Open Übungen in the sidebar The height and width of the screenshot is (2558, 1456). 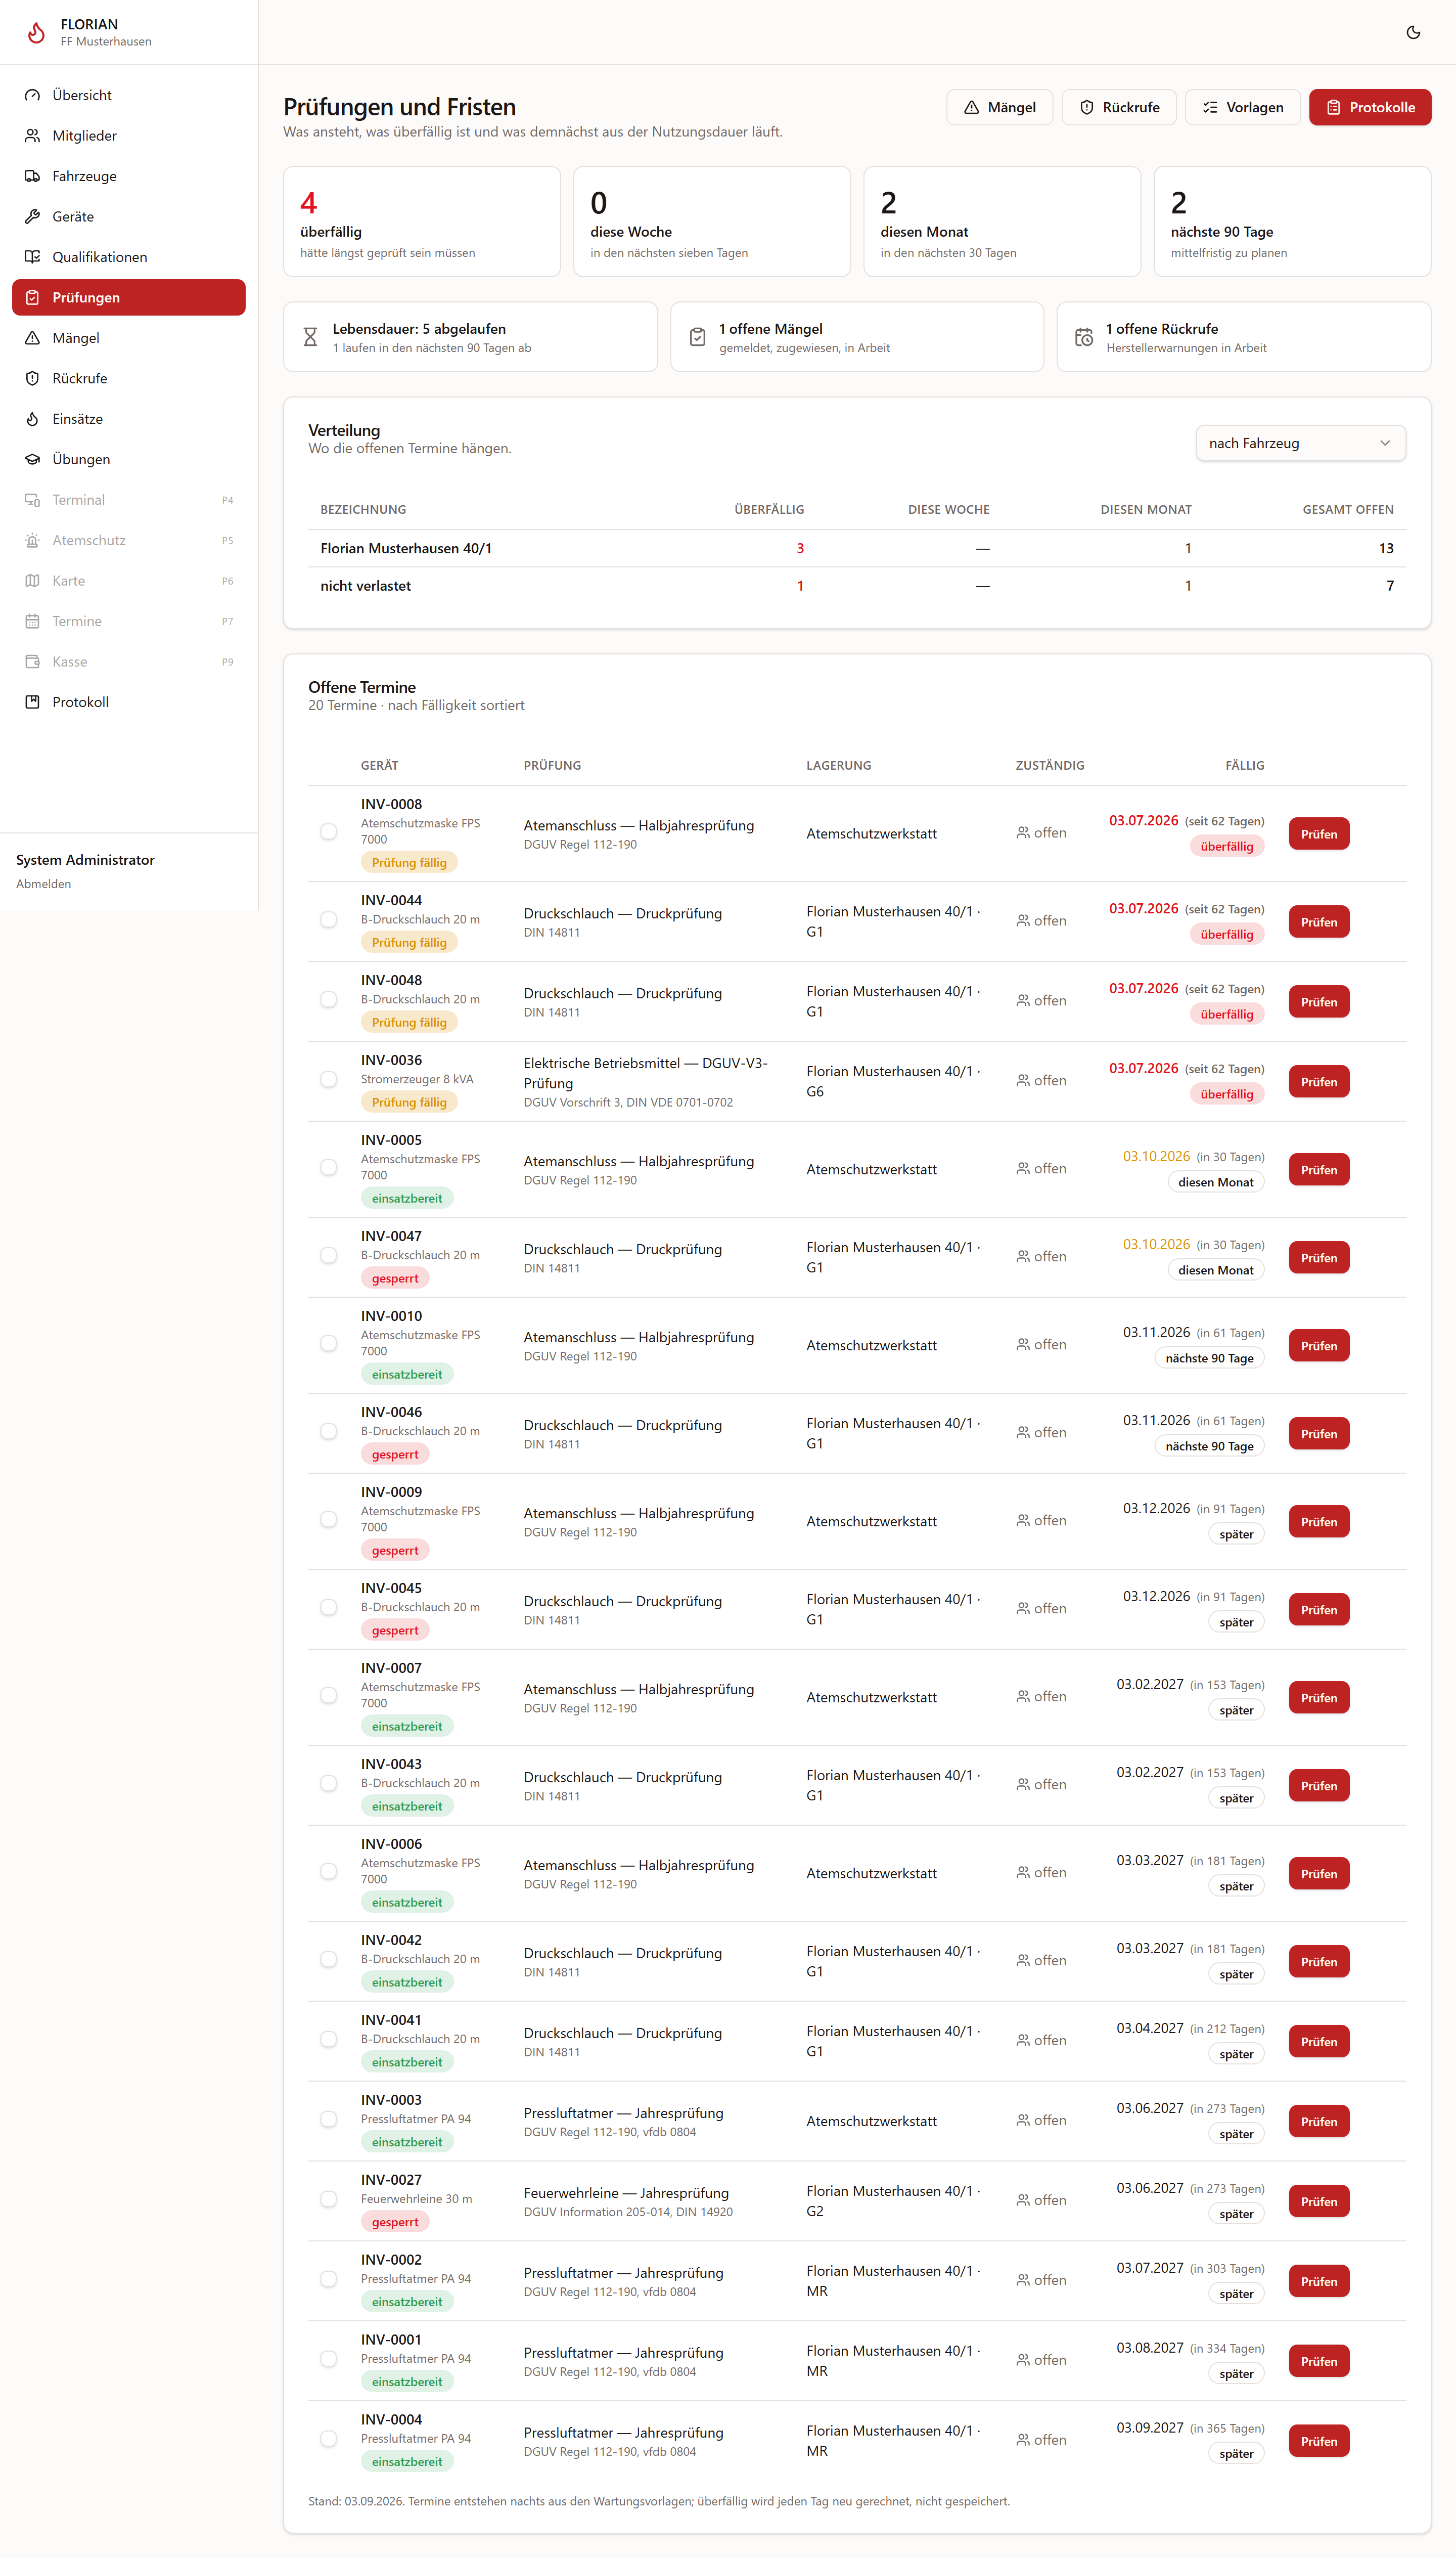pos(129,459)
